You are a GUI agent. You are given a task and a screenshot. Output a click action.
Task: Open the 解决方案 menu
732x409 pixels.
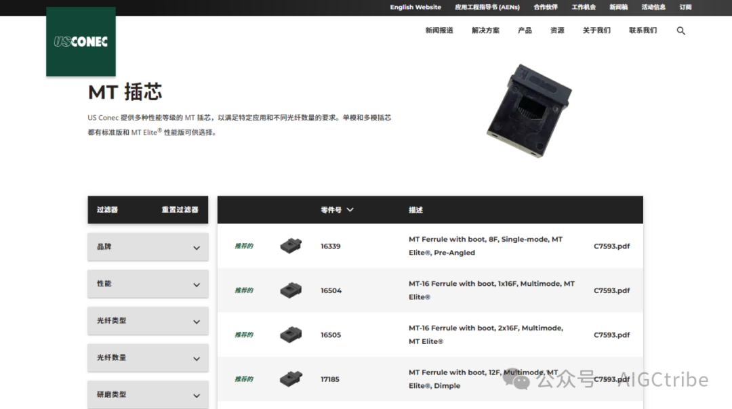coord(485,30)
